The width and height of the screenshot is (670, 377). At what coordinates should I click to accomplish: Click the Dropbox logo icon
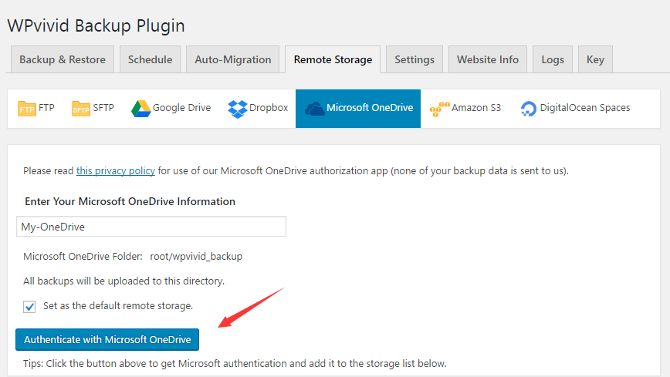pos(238,109)
